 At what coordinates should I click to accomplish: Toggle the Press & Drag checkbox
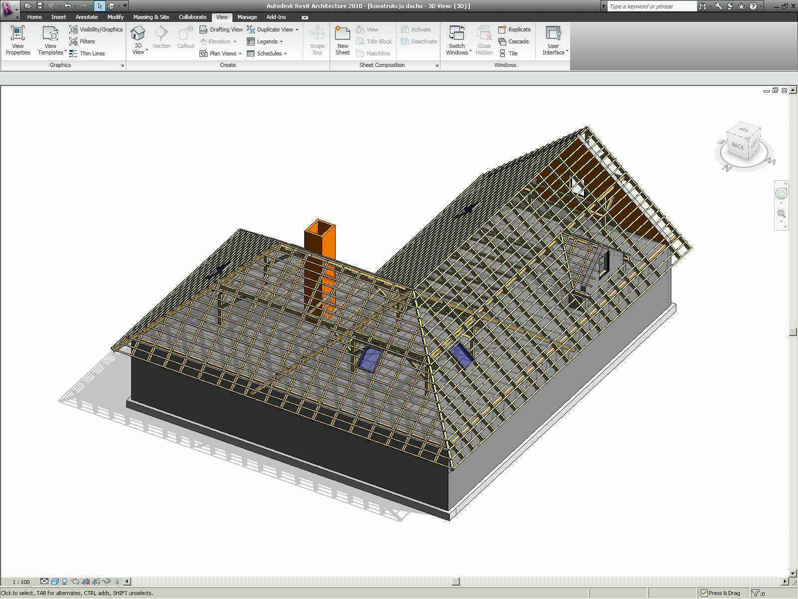pos(704,593)
